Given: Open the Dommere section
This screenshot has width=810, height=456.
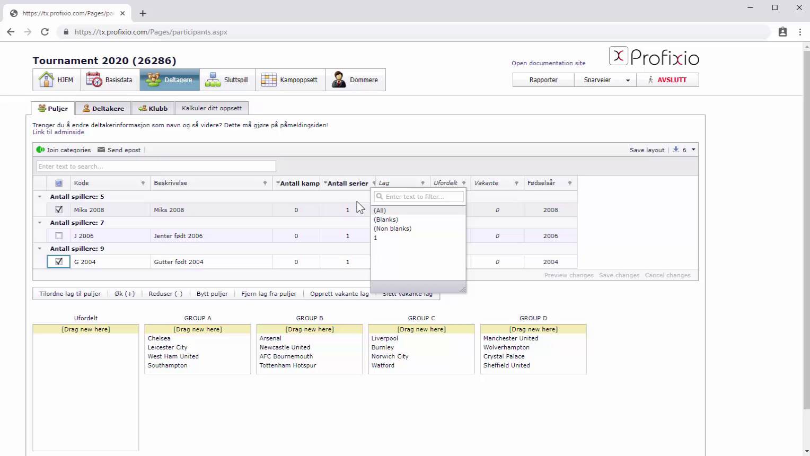Looking at the screenshot, I should click(x=355, y=80).
